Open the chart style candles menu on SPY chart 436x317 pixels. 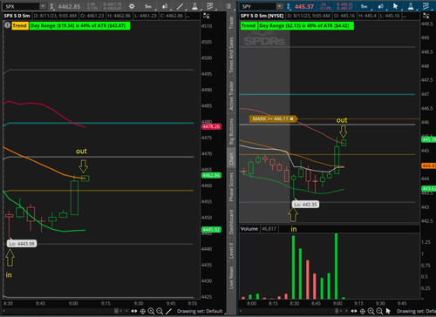381,6
